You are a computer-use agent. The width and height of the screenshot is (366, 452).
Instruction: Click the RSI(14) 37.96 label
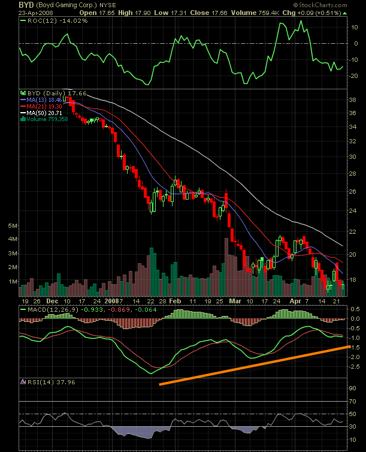tap(51, 382)
